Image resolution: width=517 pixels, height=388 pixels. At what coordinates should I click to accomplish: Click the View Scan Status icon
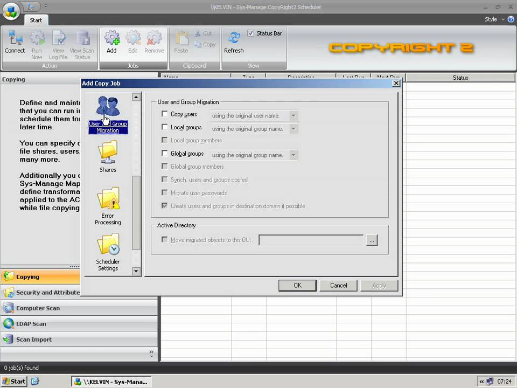point(82,45)
